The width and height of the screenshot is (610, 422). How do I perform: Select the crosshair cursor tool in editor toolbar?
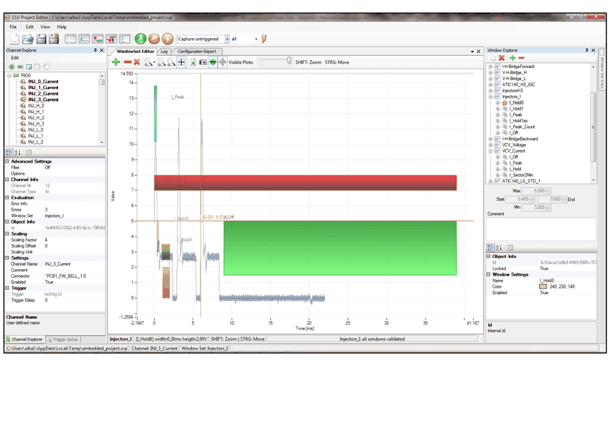181,62
